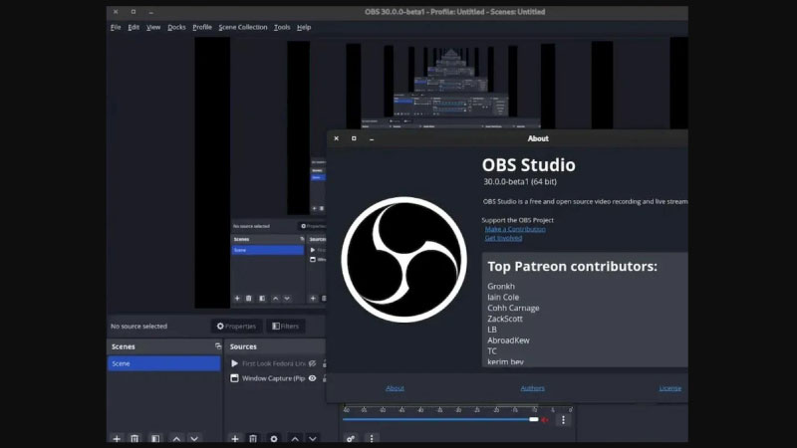Remove selected source with trash icon
Screen dimensions: 797x448
pos(253,438)
